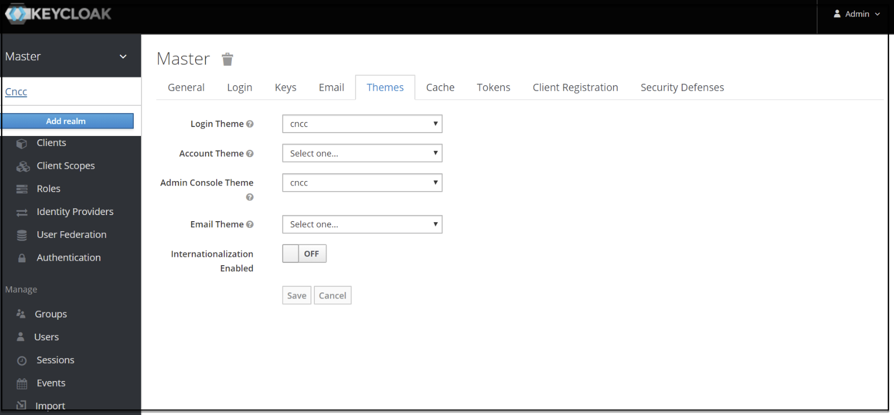Open the Admin Console Theme dropdown
Image resolution: width=894 pixels, height=415 pixels.
(x=362, y=183)
